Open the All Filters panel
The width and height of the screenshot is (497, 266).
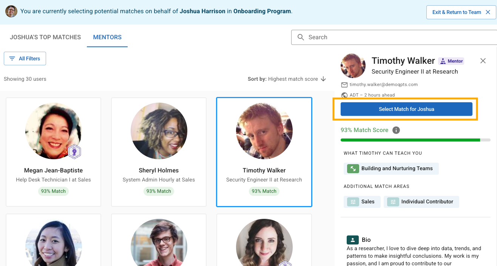[25, 58]
